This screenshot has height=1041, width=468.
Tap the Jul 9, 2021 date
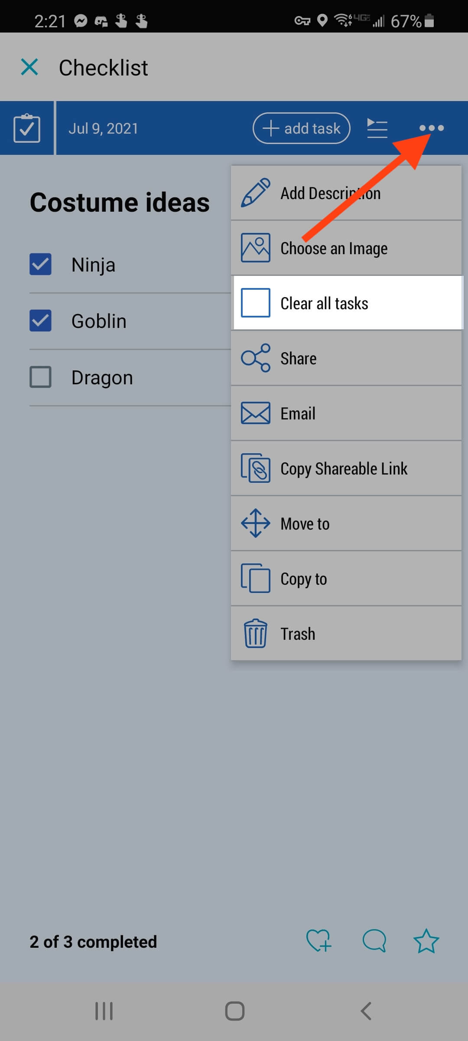[x=103, y=128]
